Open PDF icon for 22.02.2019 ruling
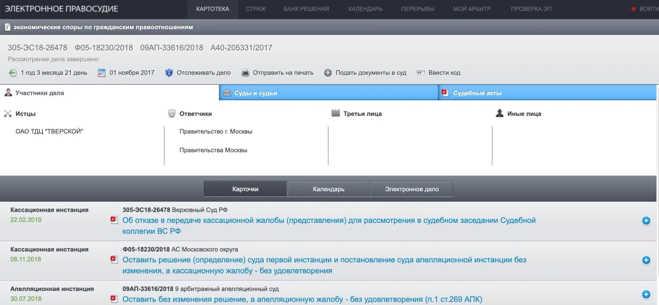Screen dimensions: 659x305 pyautogui.click(x=114, y=220)
